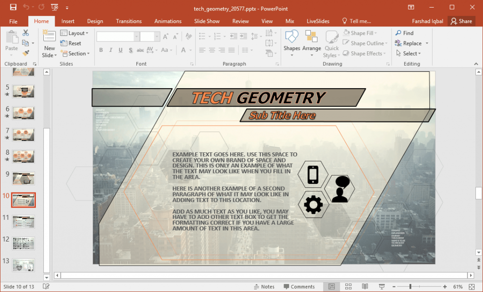The width and height of the screenshot is (483, 292).
Task: Toggle bold formatting
Action: (101, 50)
